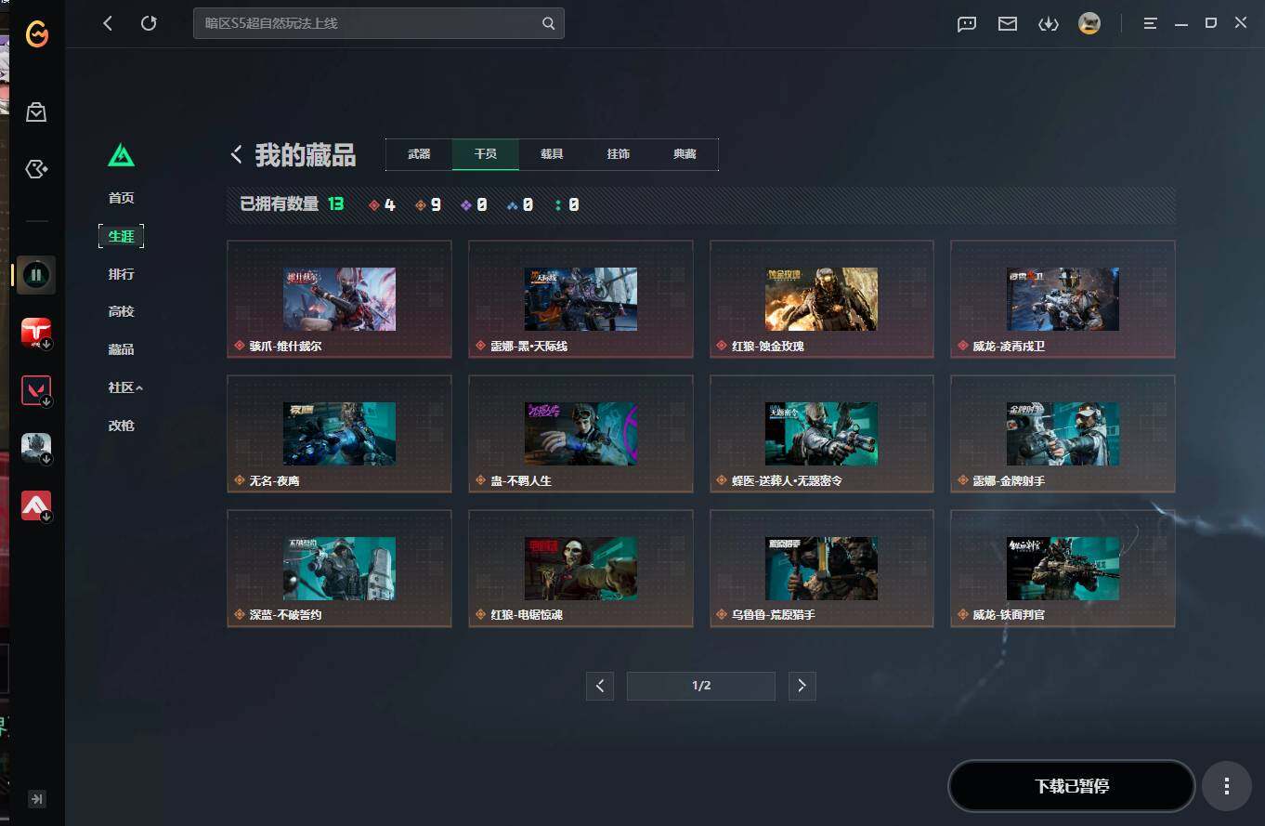Click the orange rarity count 9
1265x826 pixels.
tap(428, 204)
